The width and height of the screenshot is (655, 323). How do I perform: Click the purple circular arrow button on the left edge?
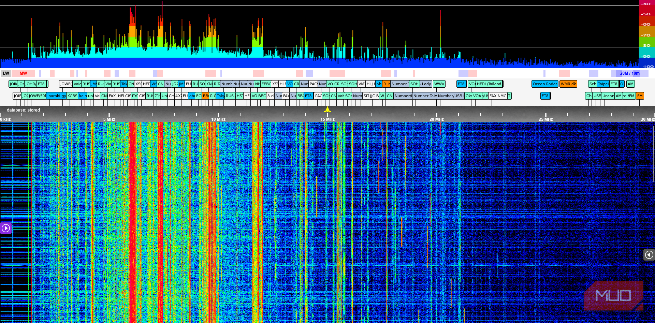[x=6, y=228]
